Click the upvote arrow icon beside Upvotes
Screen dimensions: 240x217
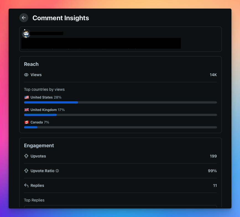coord(26,156)
